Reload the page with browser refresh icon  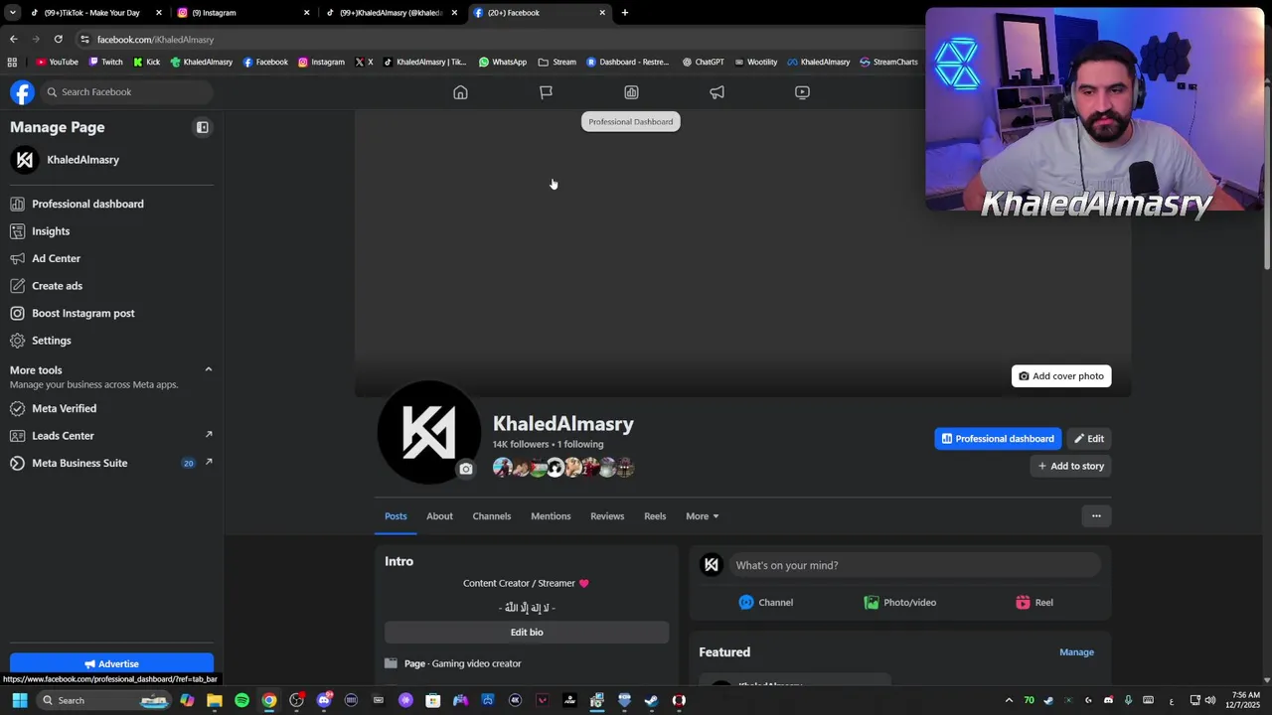pyautogui.click(x=59, y=40)
